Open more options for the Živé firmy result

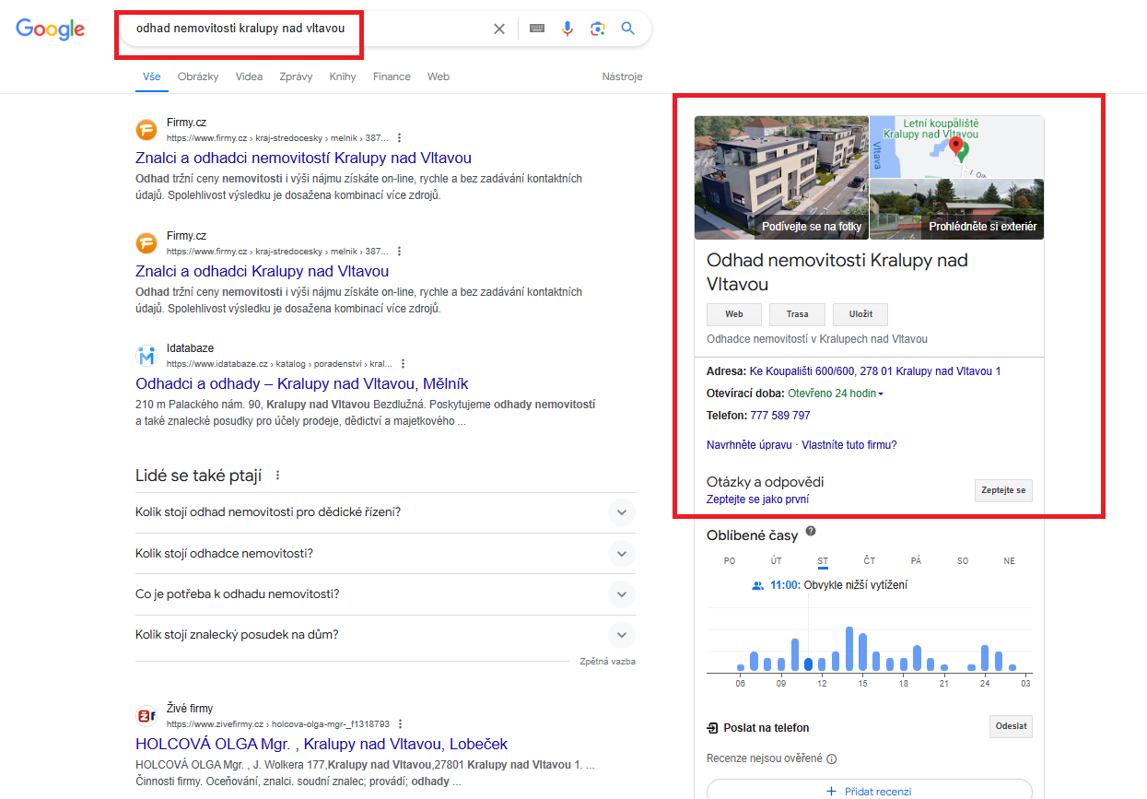tap(400, 724)
